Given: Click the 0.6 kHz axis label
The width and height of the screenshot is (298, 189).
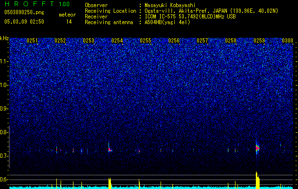Looking at the screenshot, I should pos(4,180).
